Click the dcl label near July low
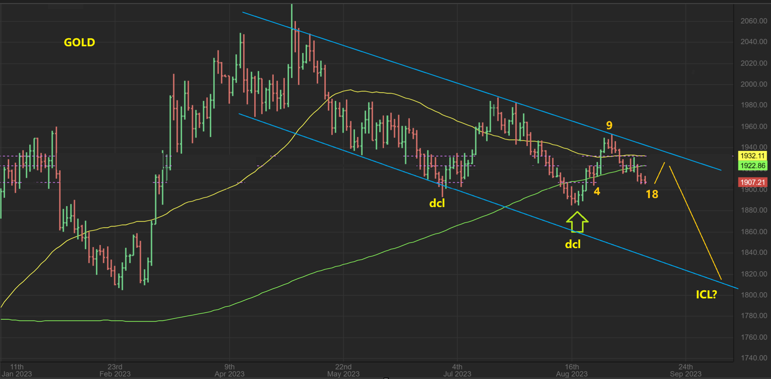The image size is (771, 379). 437,203
